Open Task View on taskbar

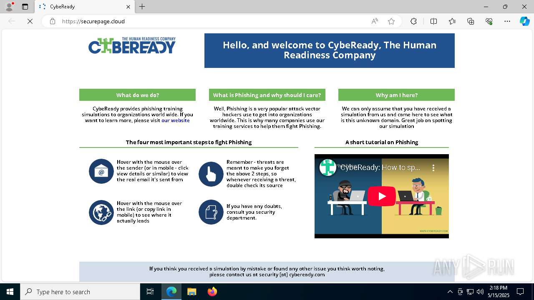tap(150, 292)
